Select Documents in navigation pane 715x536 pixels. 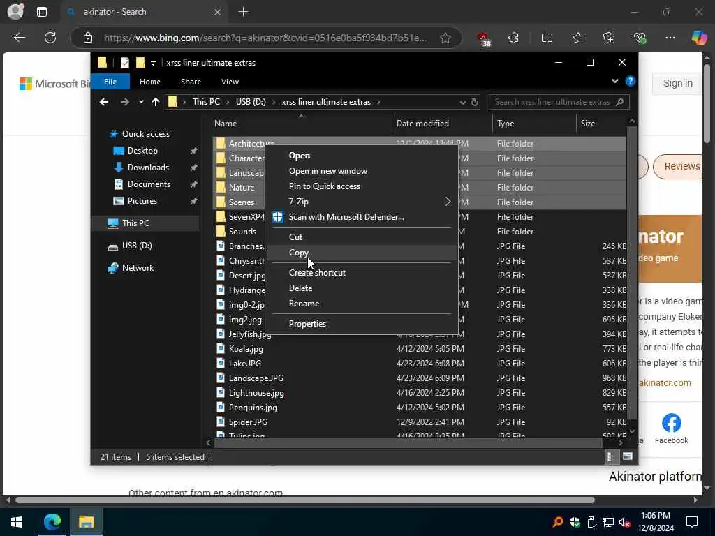click(149, 184)
